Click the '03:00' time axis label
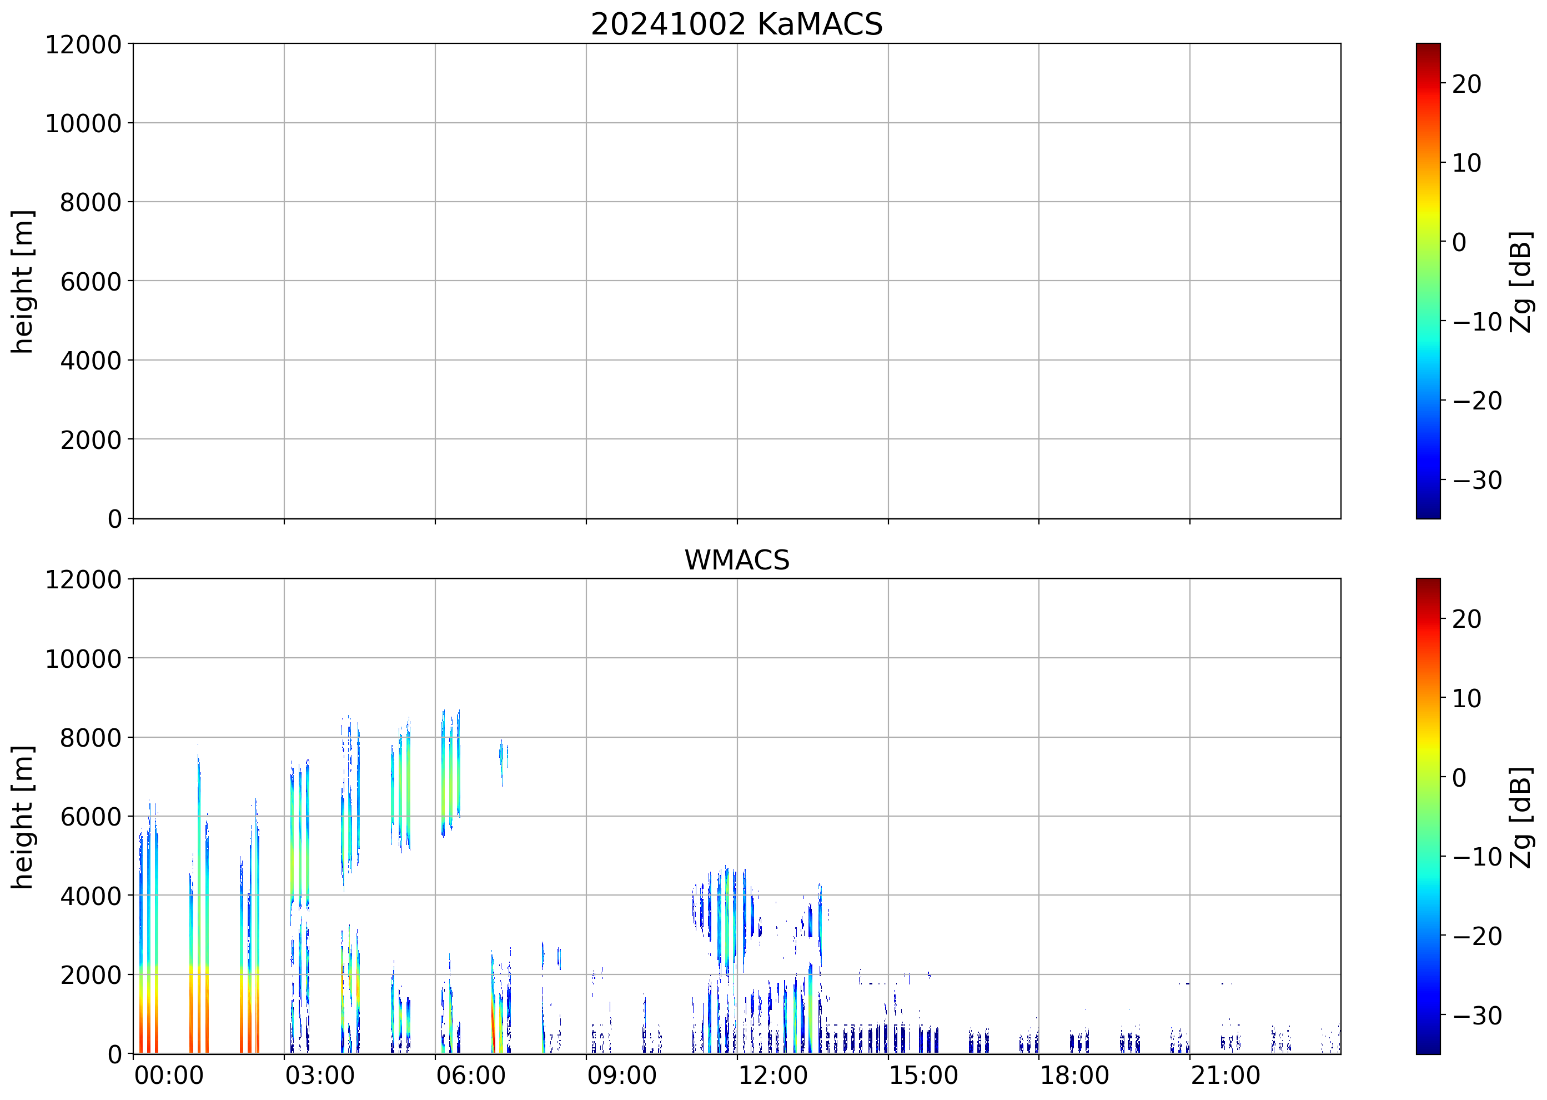 coord(319,1076)
